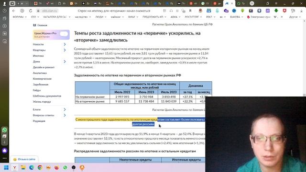The image size is (306, 172).
Task: Click the red shield extension icon
Action: (284, 11)
